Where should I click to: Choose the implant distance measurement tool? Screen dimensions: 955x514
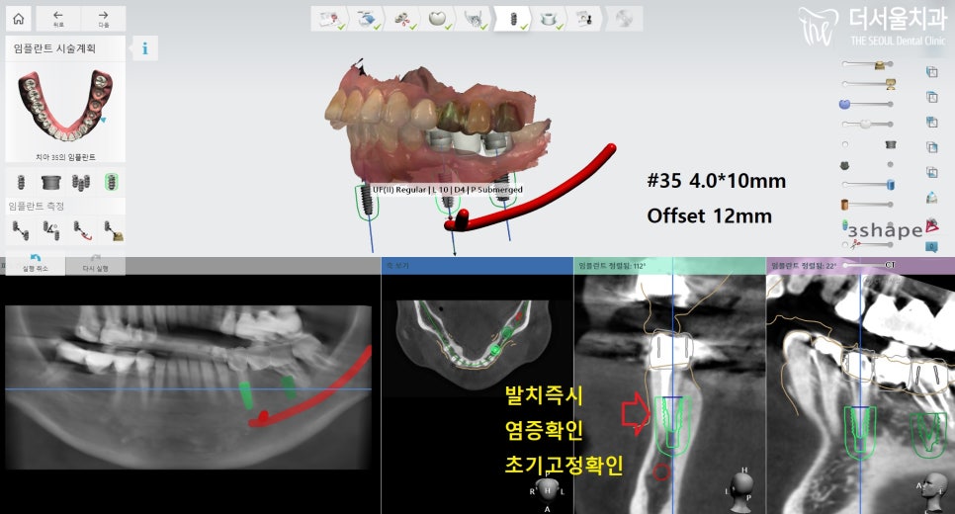pyautogui.click(x=19, y=230)
